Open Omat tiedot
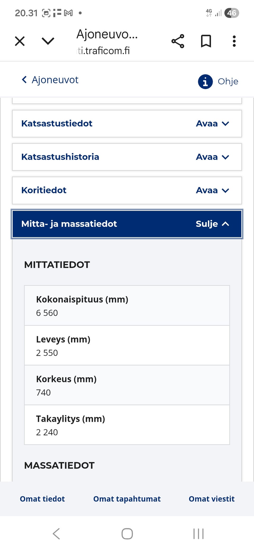254x550 pixels. (42, 499)
